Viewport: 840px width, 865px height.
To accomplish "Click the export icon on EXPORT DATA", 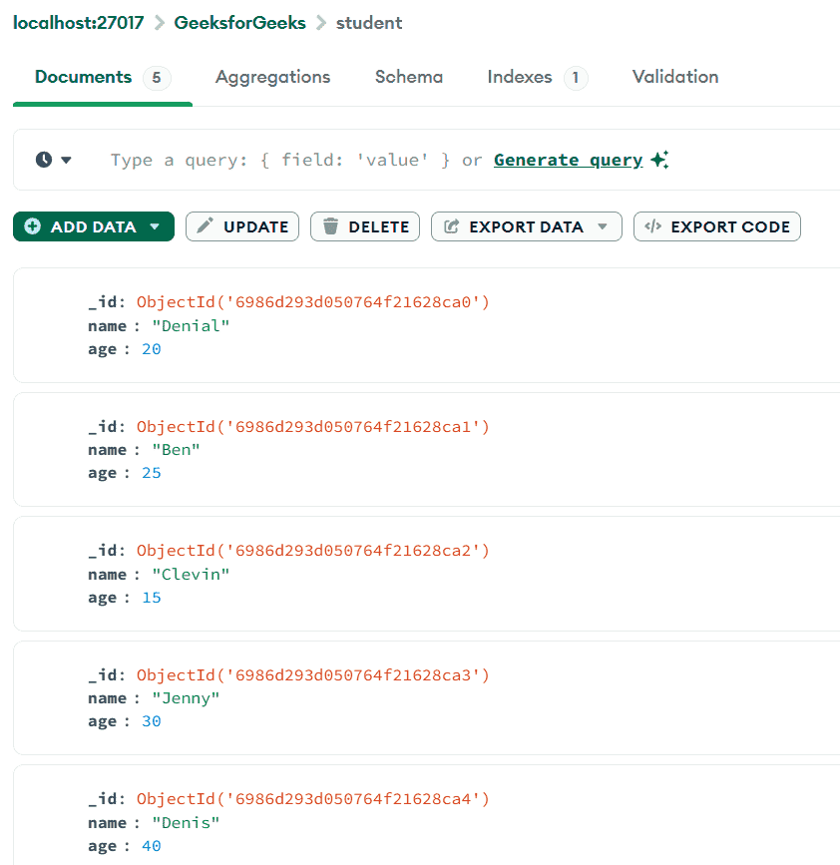I will (451, 226).
